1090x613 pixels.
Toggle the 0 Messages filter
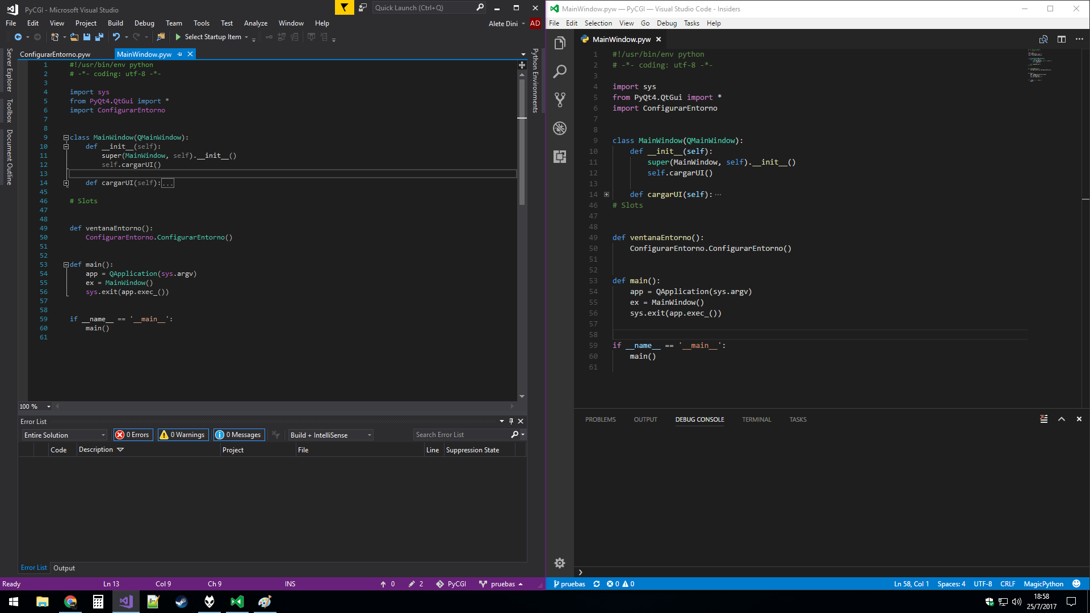tap(239, 435)
